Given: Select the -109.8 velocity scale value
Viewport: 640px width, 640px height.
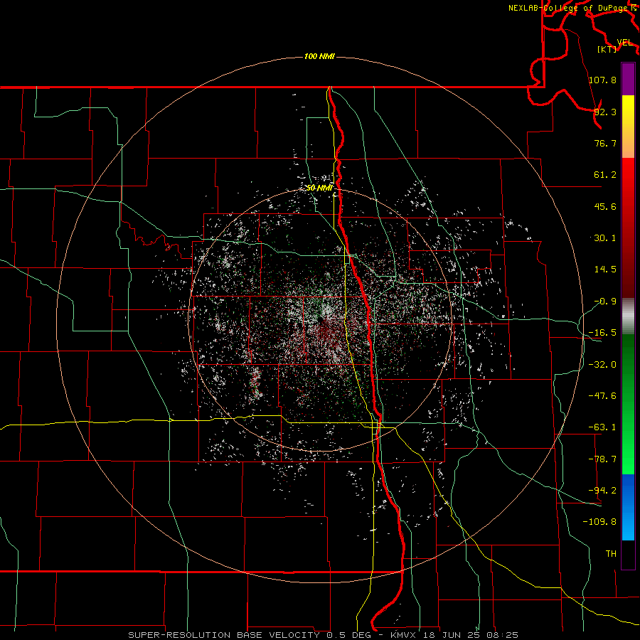Looking at the screenshot, I should point(599,522).
